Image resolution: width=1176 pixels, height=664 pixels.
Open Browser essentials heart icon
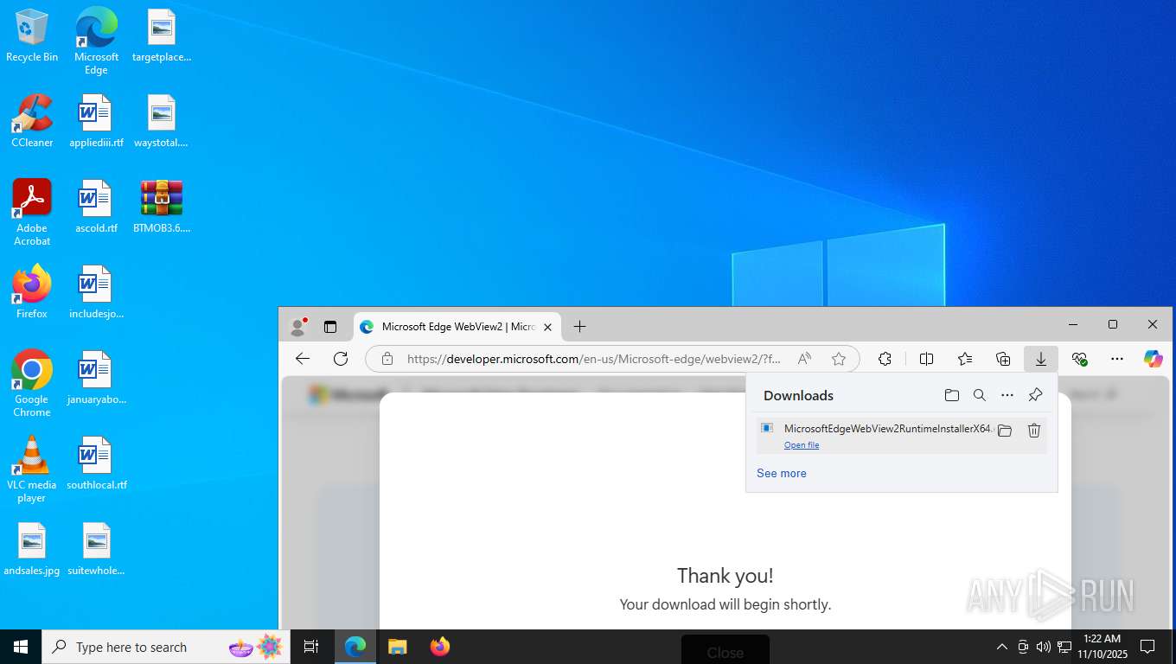tap(1079, 359)
